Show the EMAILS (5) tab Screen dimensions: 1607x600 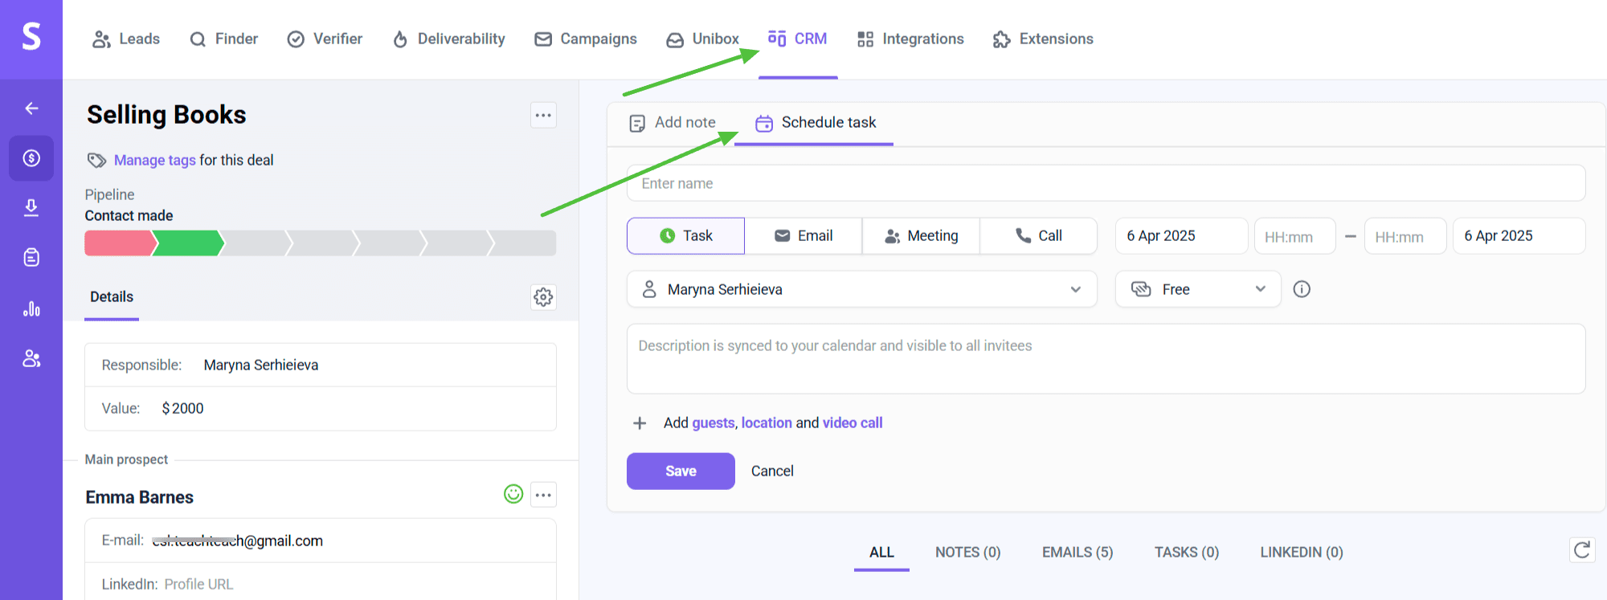pos(1077,553)
